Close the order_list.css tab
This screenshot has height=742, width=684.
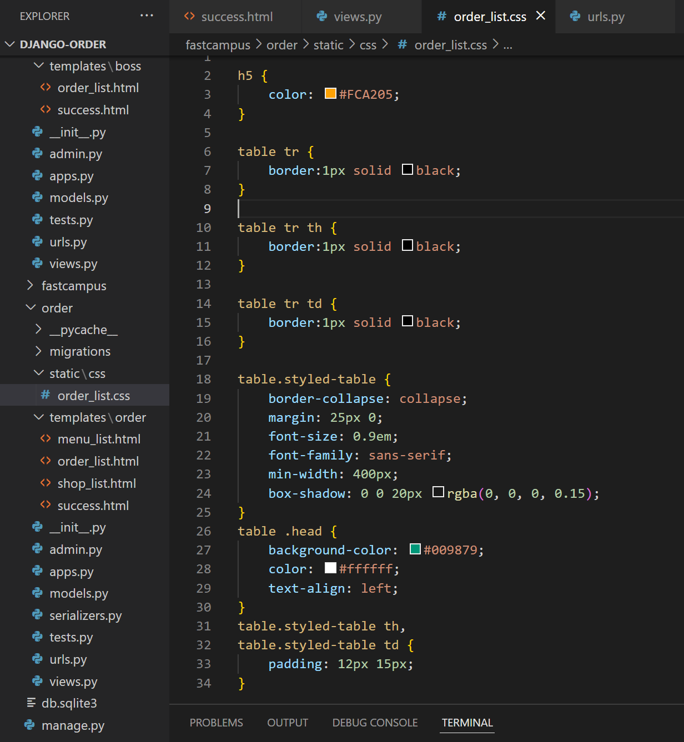click(x=541, y=16)
